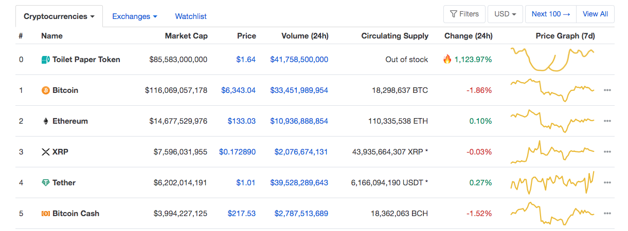Open the Ethereum name link
Viewport: 628px width, 231px height.
pyautogui.click(x=70, y=121)
